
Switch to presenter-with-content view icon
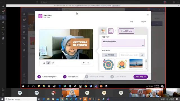tap(48, 63)
